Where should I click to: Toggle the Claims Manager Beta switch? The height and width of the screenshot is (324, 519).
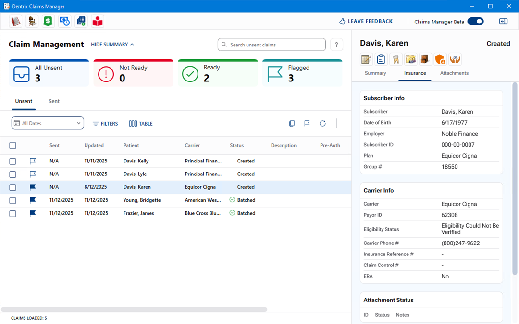pos(475,22)
